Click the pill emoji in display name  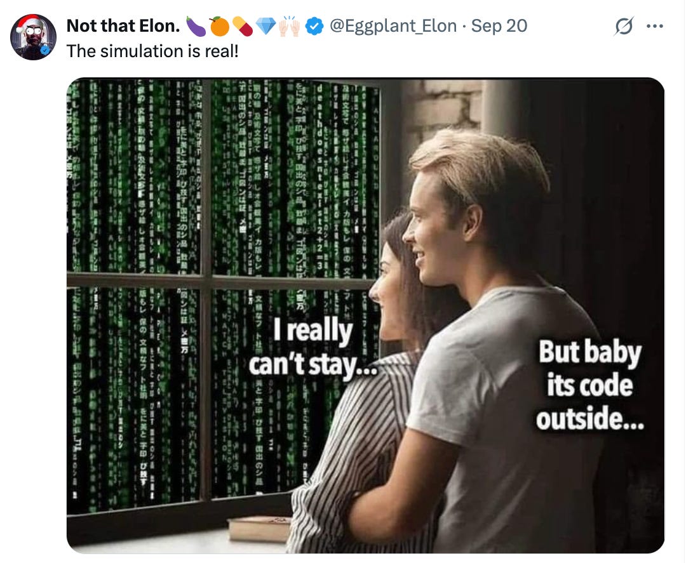[x=243, y=26]
